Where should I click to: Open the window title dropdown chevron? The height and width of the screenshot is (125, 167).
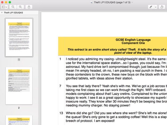pyautogui.click(x=132, y=2)
